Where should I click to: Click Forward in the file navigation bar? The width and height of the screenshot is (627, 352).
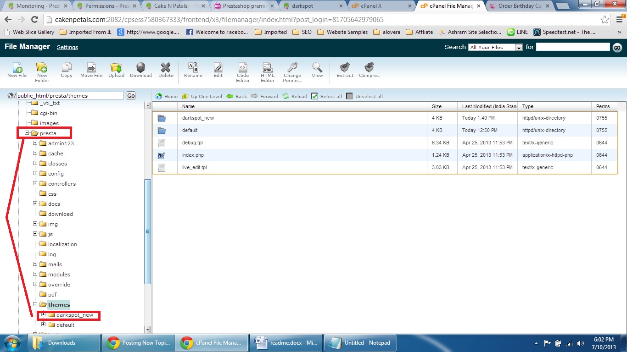coord(264,96)
